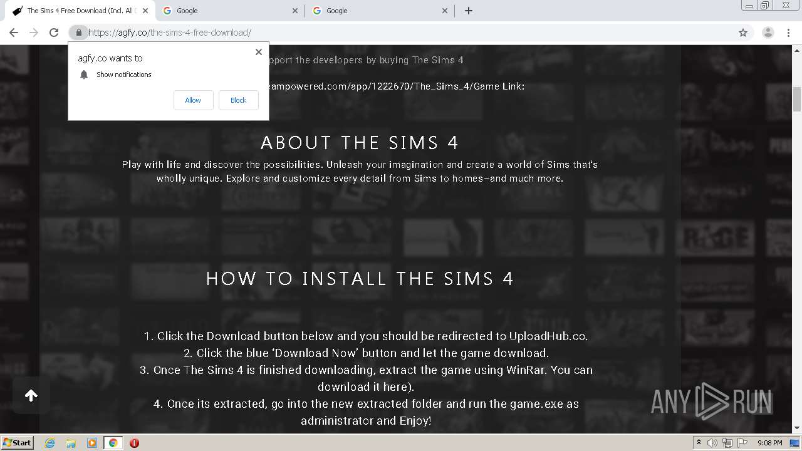Screen dimensions: 802x451
Task: Select the HOW TO INSTALL THE SIMS 4 heading
Action: click(x=360, y=279)
